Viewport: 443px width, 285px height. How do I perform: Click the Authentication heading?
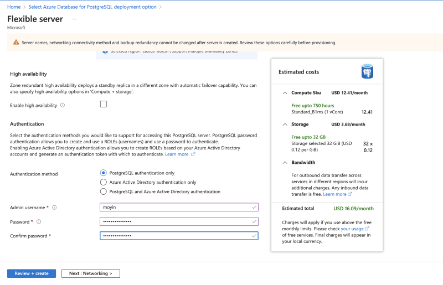click(27, 124)
